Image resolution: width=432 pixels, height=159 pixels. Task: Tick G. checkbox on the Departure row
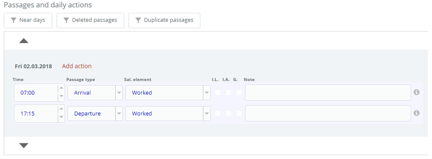tap(239, 113)
